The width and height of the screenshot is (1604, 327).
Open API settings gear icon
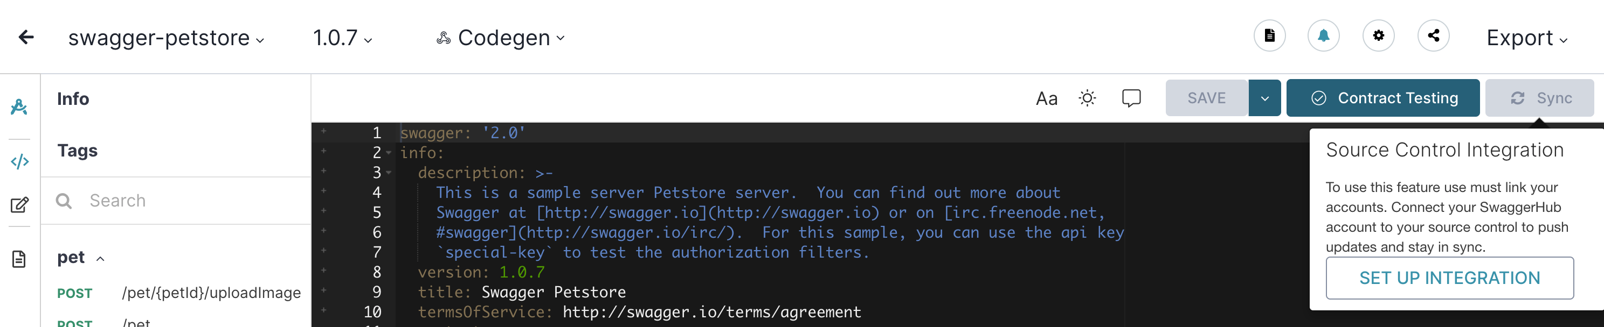[x=1379, y=36]
